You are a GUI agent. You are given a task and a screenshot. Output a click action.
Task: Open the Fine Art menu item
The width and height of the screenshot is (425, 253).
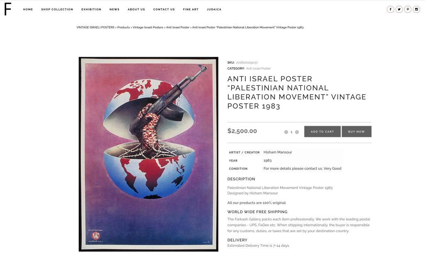tap(191, 9)
